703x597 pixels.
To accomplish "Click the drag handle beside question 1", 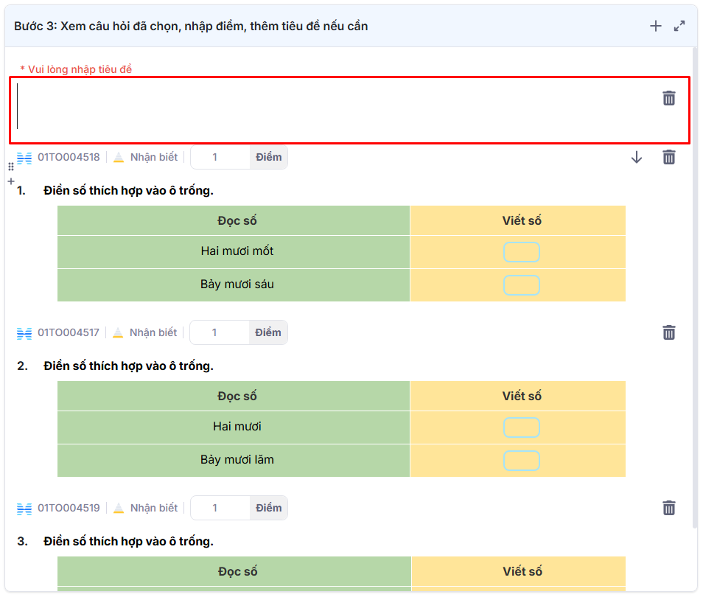I will click(11, 167).
